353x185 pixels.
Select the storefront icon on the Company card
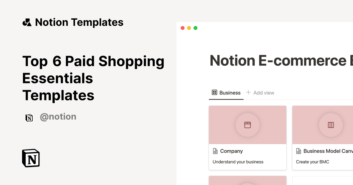[247, 125]
